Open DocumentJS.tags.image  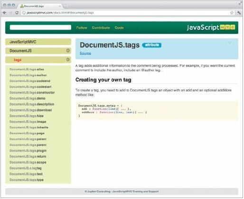coord(28,122)
